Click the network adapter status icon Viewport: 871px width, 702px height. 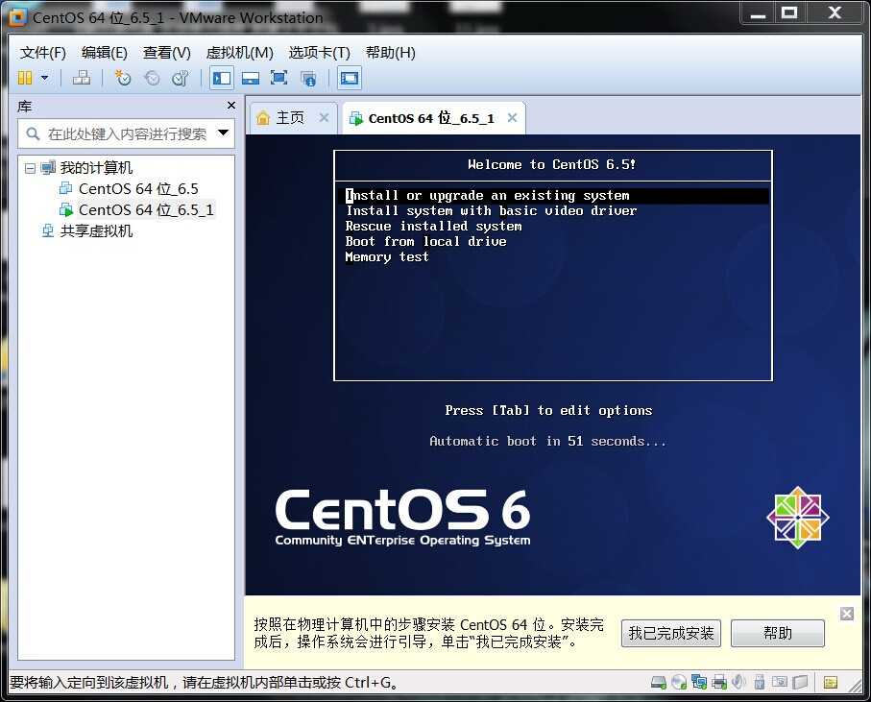pyautogui.click(x=699, y=682)
